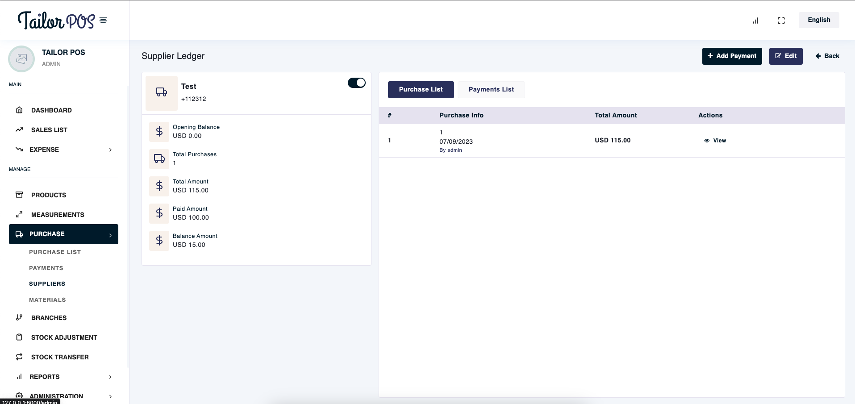Expand the Expense submenu chevron
The image size is (855, 404).
point(110,150)
